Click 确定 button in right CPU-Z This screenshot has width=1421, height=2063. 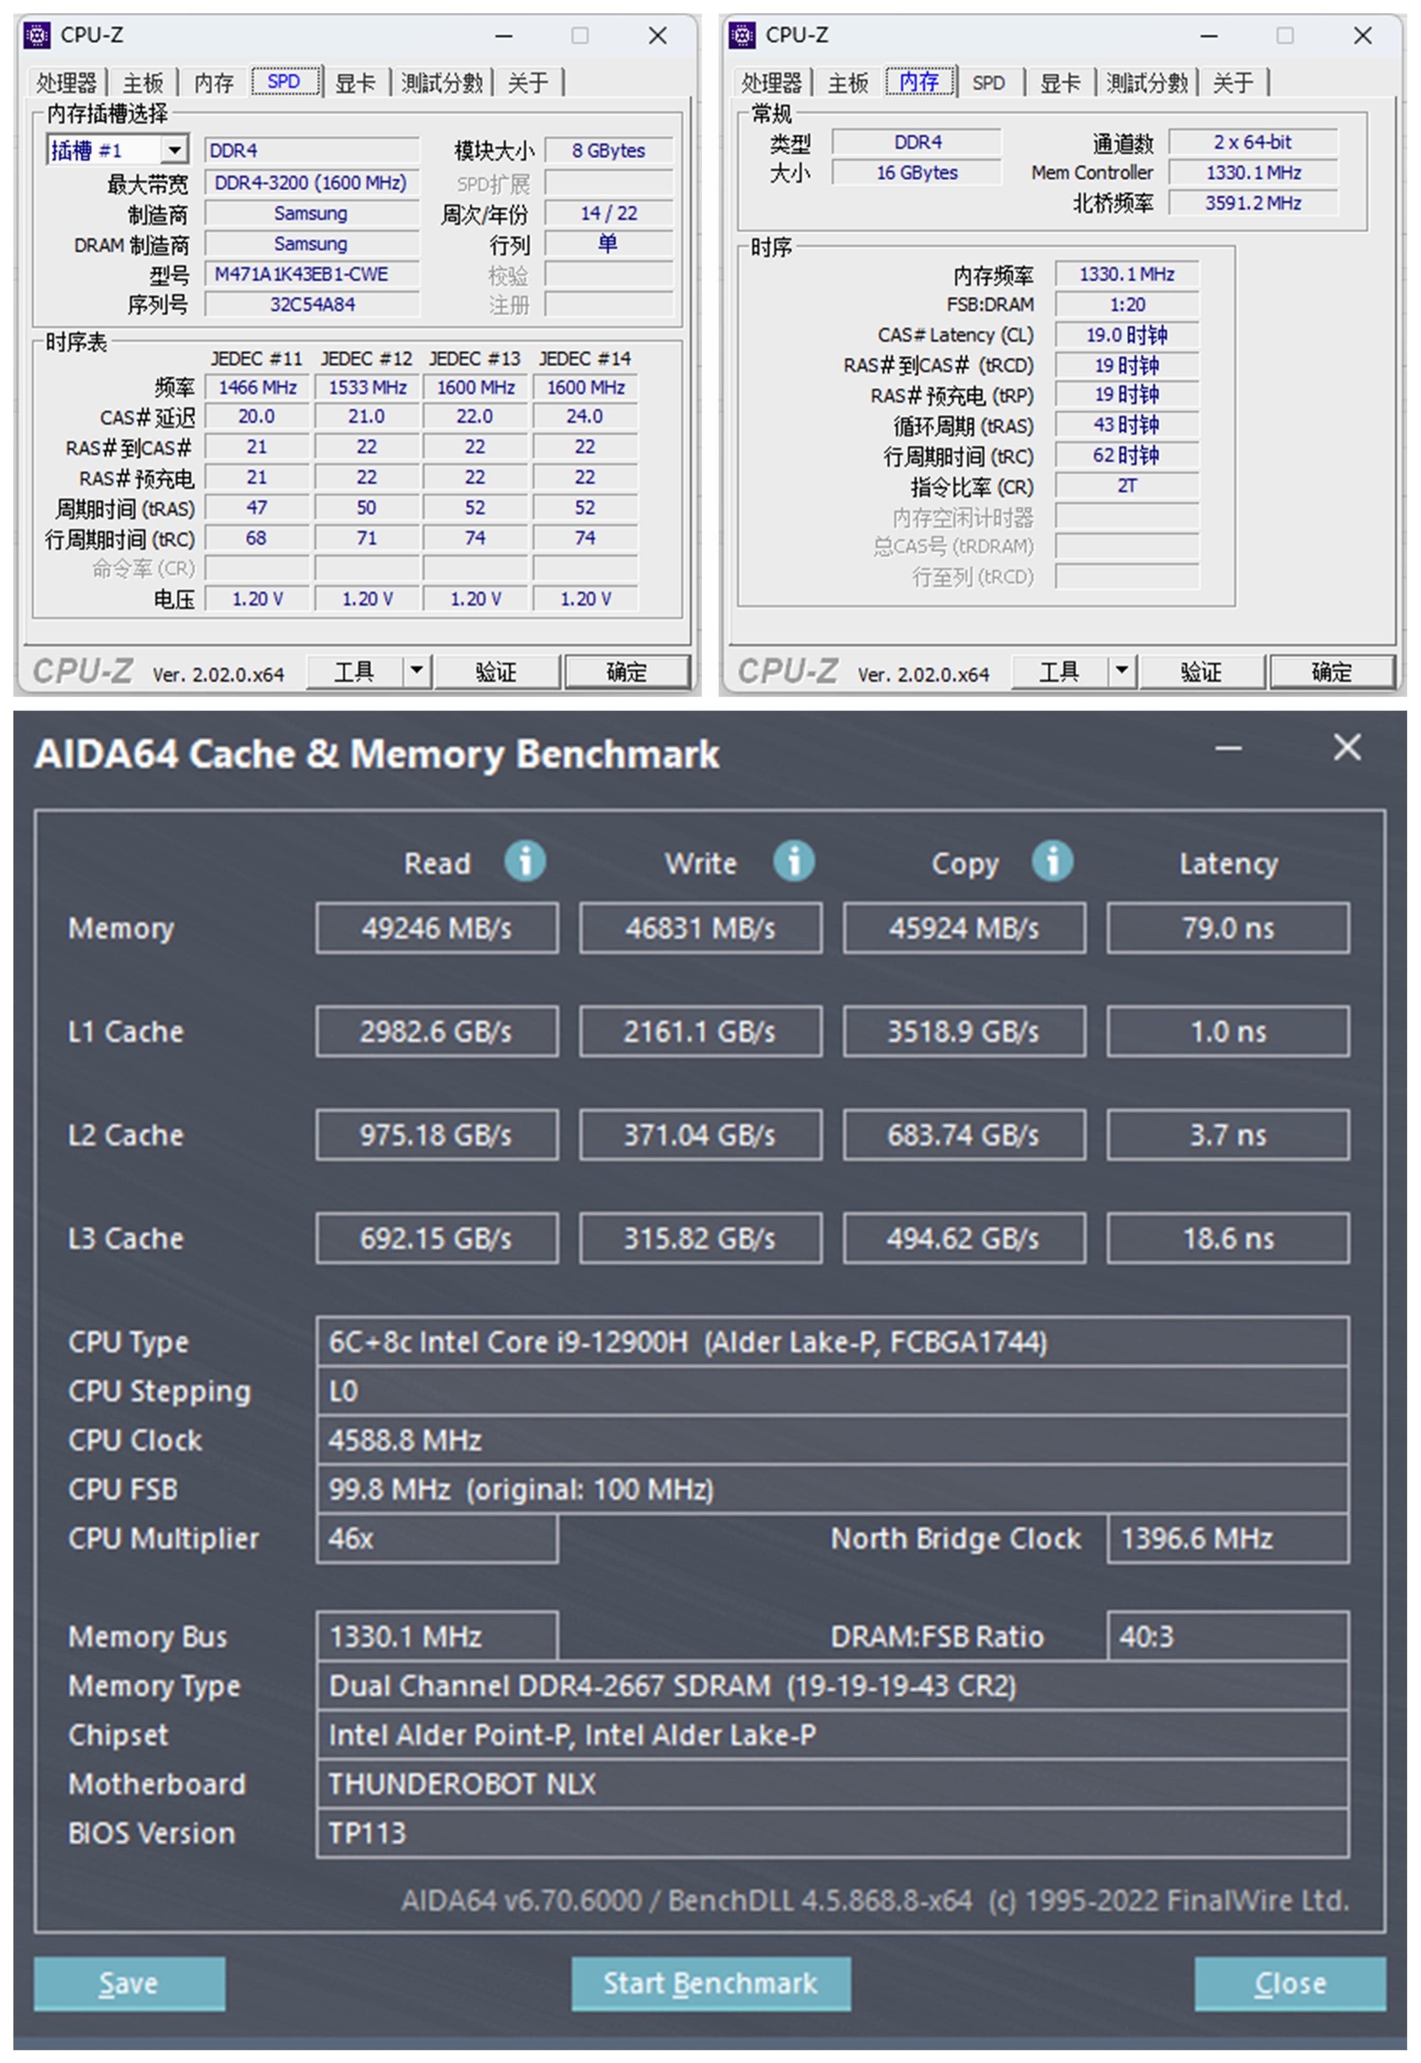[x=1331, y=671]
